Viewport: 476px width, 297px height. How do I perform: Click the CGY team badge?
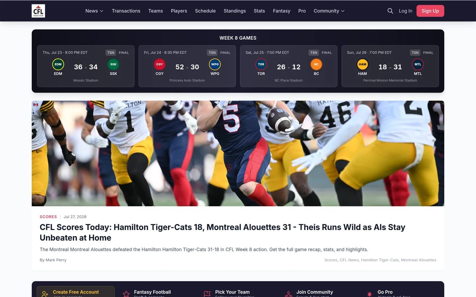pos(160,64)
